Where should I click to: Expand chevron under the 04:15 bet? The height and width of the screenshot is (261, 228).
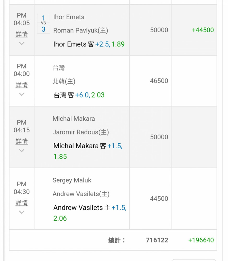[x=22, y=151]
